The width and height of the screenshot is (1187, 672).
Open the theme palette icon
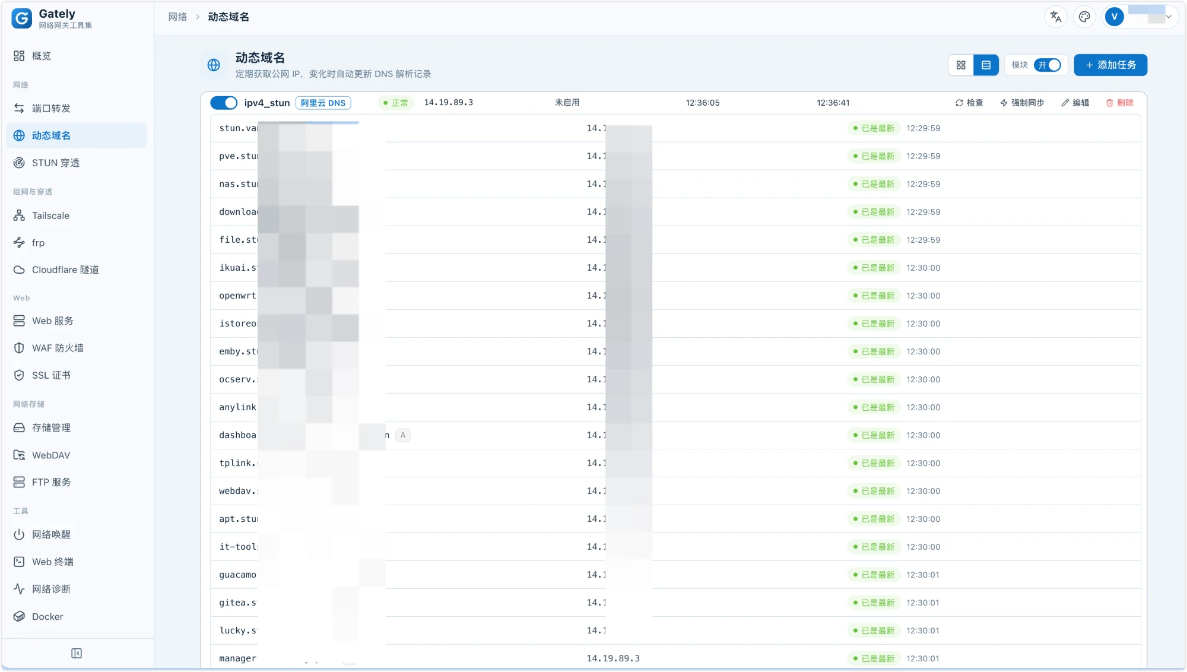pos(1084,17)
